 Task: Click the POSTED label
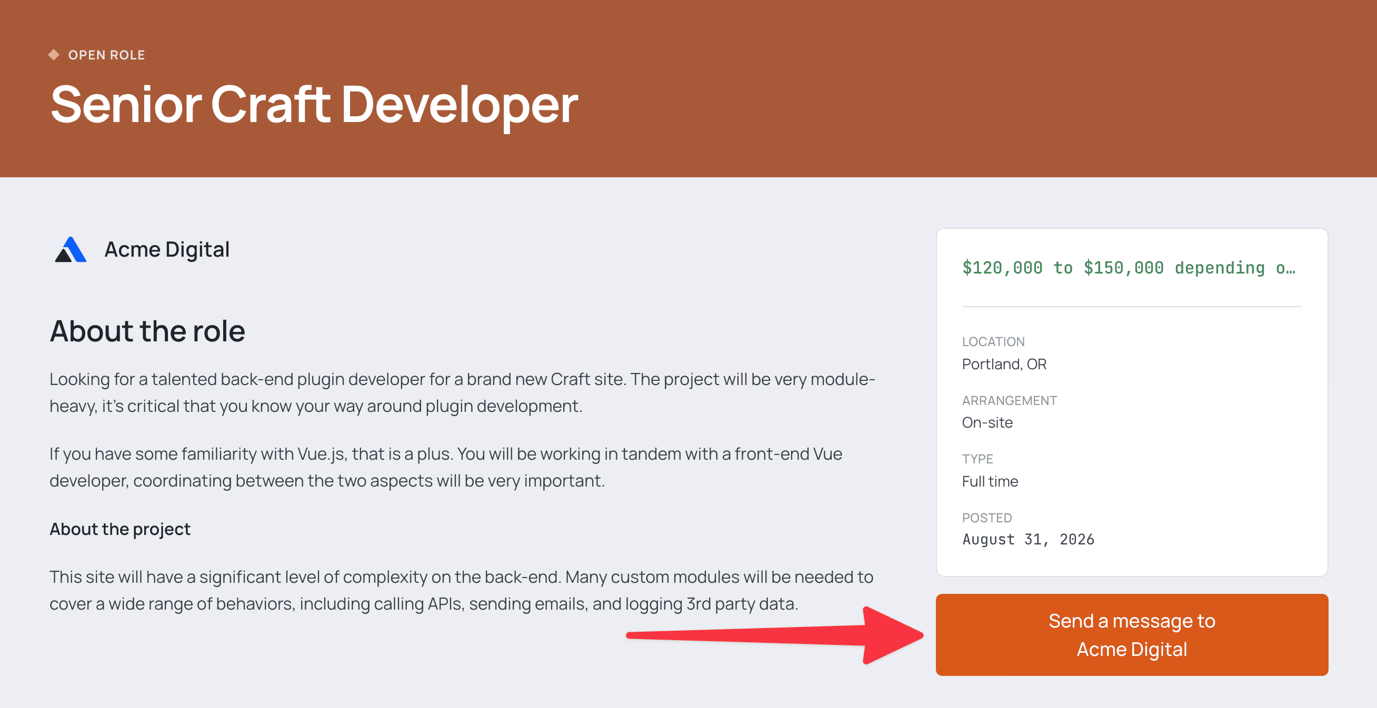point(987,518)
